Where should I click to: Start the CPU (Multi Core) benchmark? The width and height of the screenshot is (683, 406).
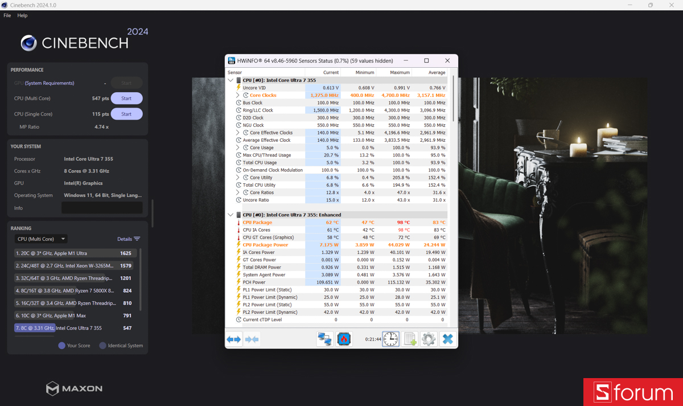[x=126, y=99]
